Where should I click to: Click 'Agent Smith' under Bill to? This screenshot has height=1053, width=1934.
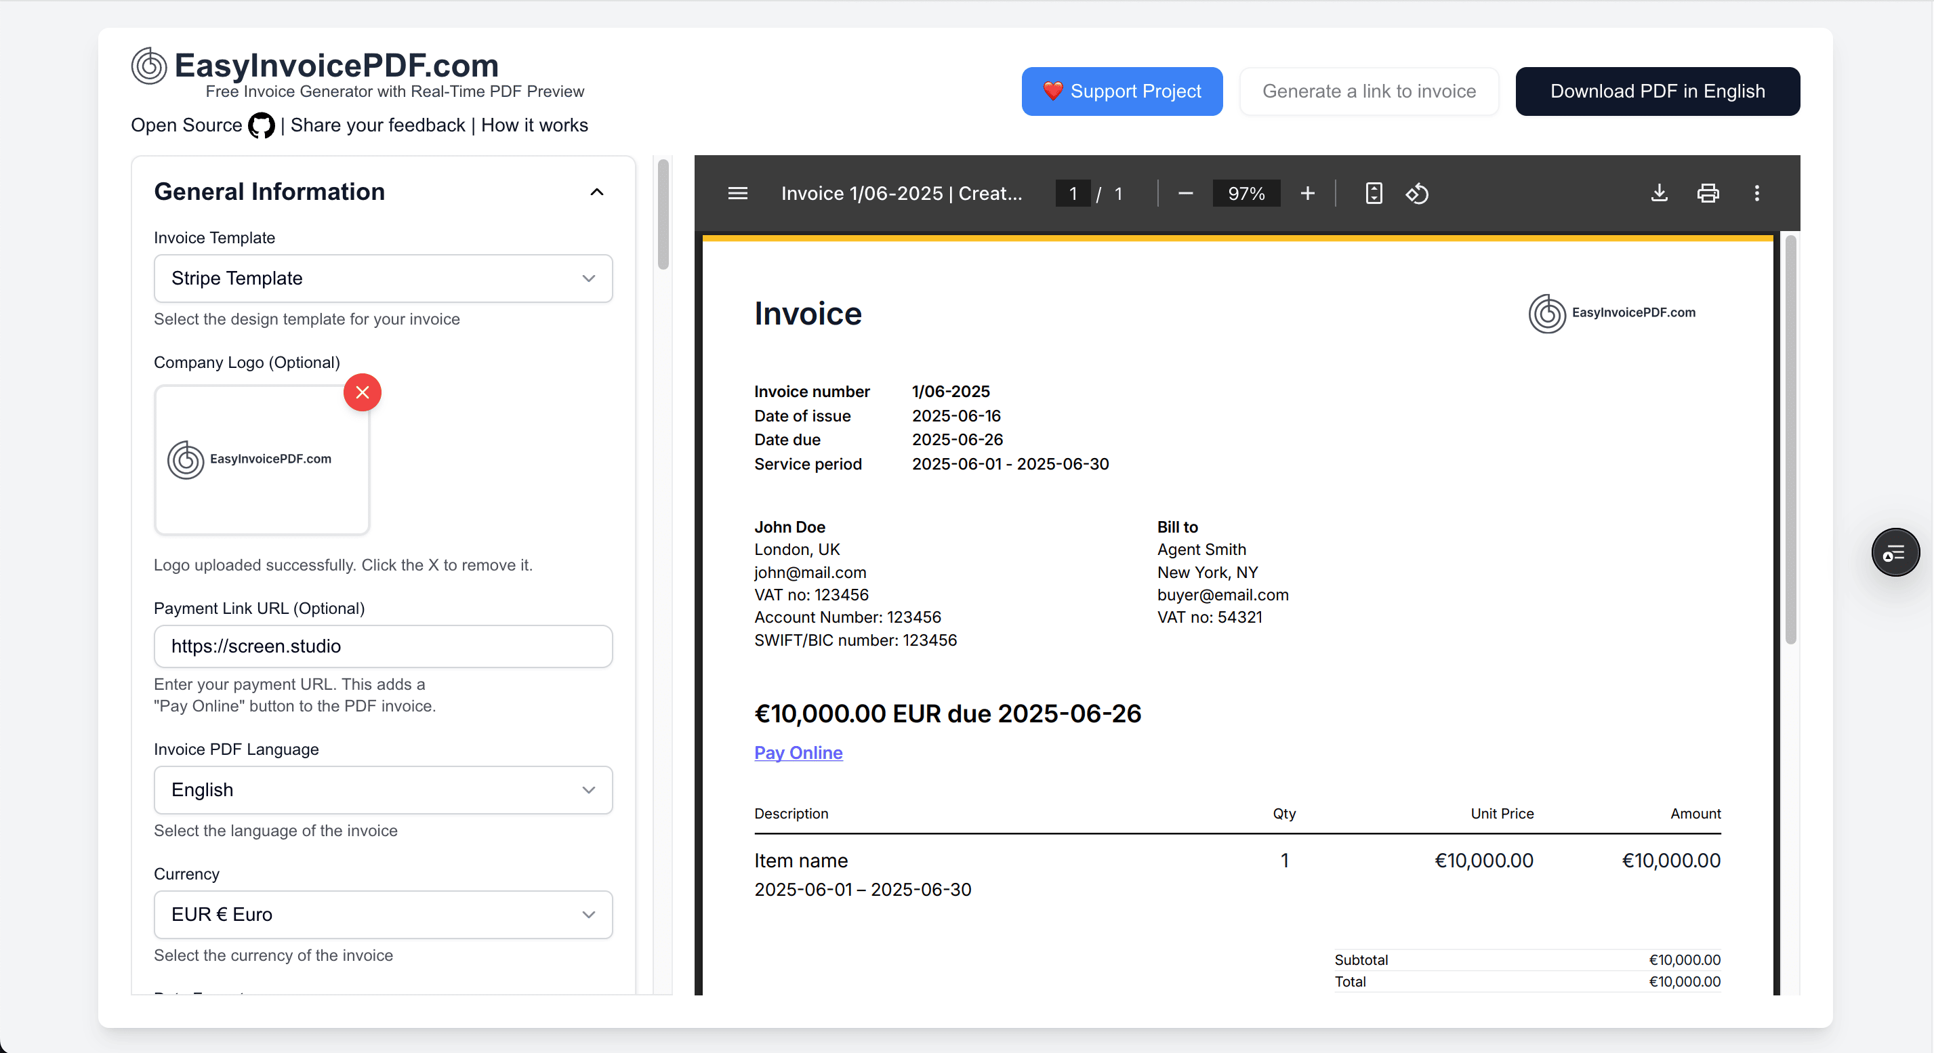[1201, 550]
